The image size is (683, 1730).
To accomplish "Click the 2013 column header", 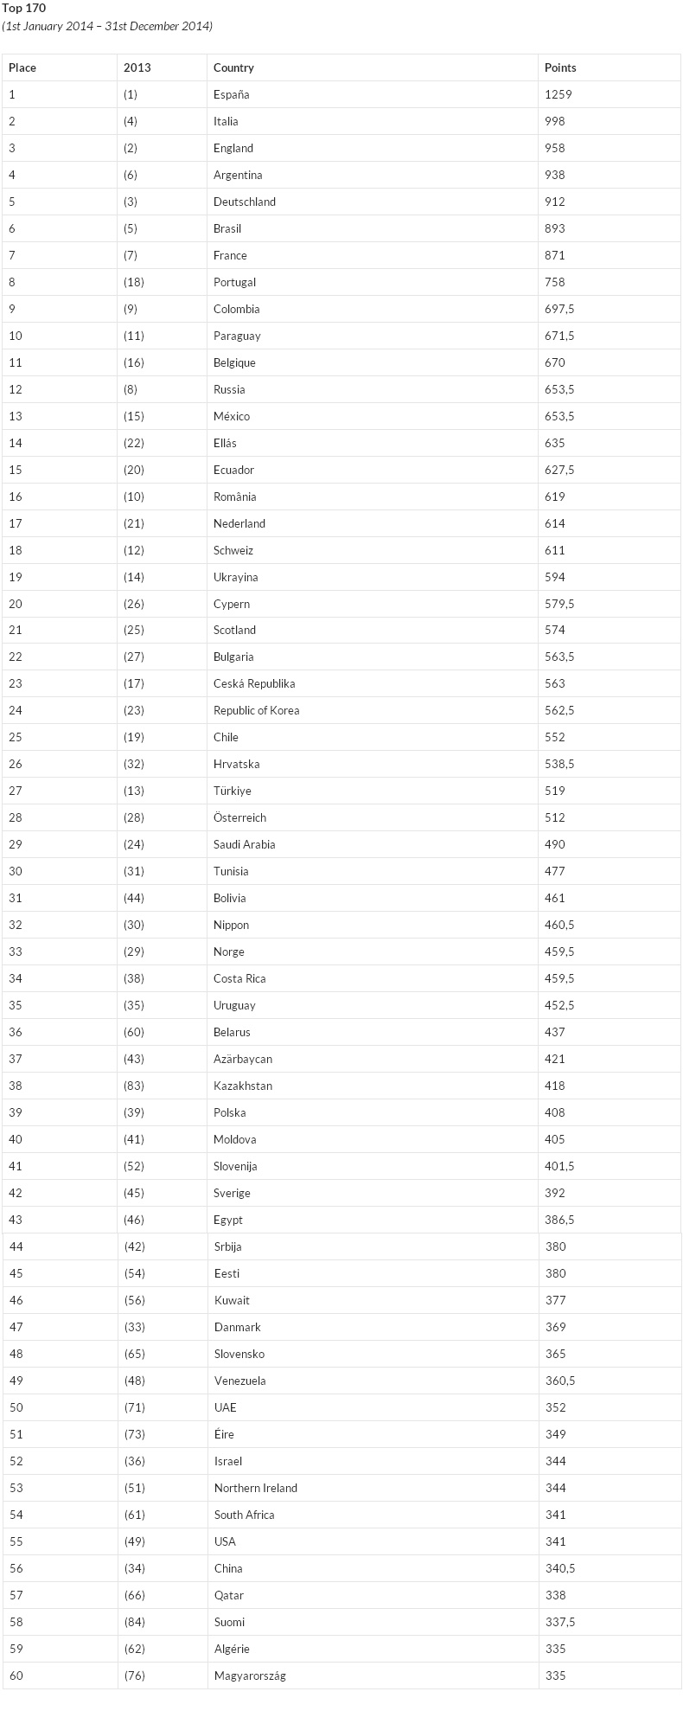I will click(x=137, y=67).
